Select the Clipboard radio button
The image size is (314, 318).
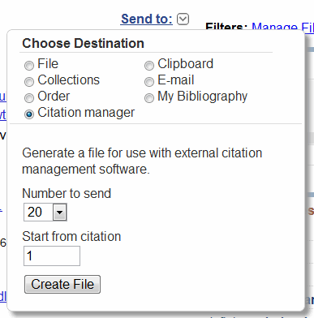click(x=149, y=66)
